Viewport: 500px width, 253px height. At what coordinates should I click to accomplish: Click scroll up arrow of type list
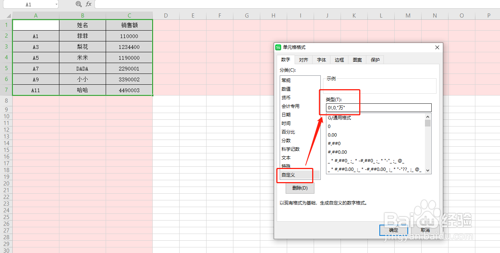[x=428, y=116]
